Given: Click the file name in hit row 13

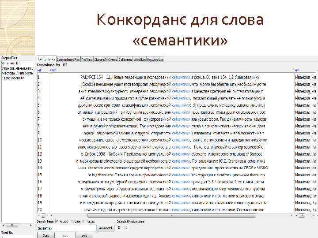Looking at the screenshot, I should point(306,161).
